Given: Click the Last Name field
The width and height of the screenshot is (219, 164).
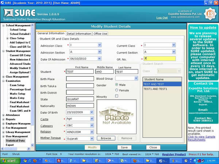Looking at the screenshot, I should [x=127, y=71].
